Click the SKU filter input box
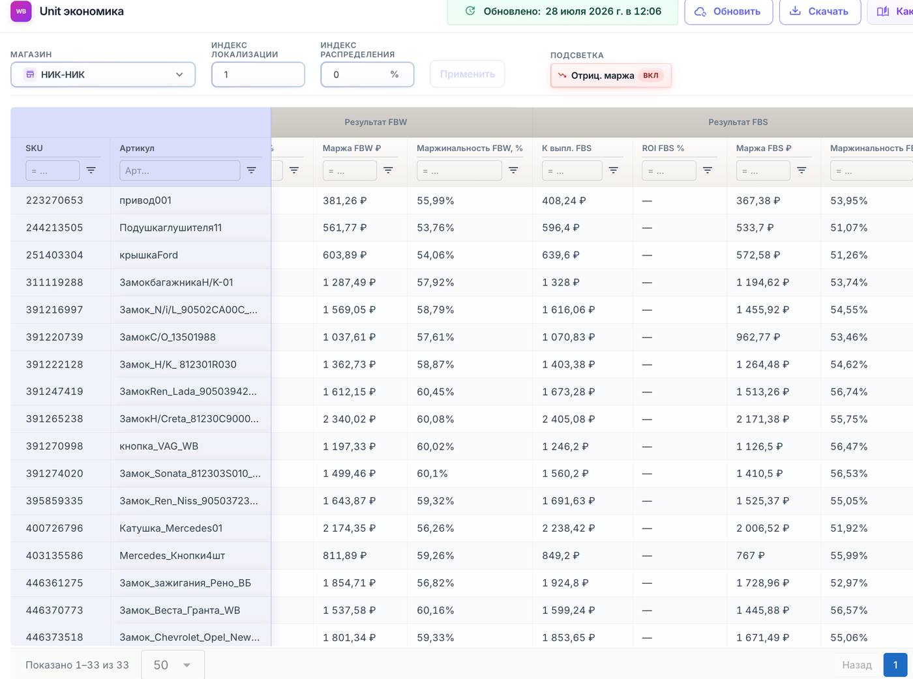The height and width of the screenshot is (679, 913). pos(53,170)
